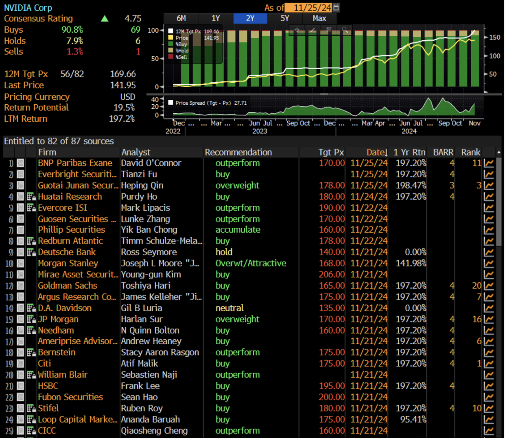Open the calendar picker beside the As of date
This screenshot has height=442, width=505.
tap(336, 7)
